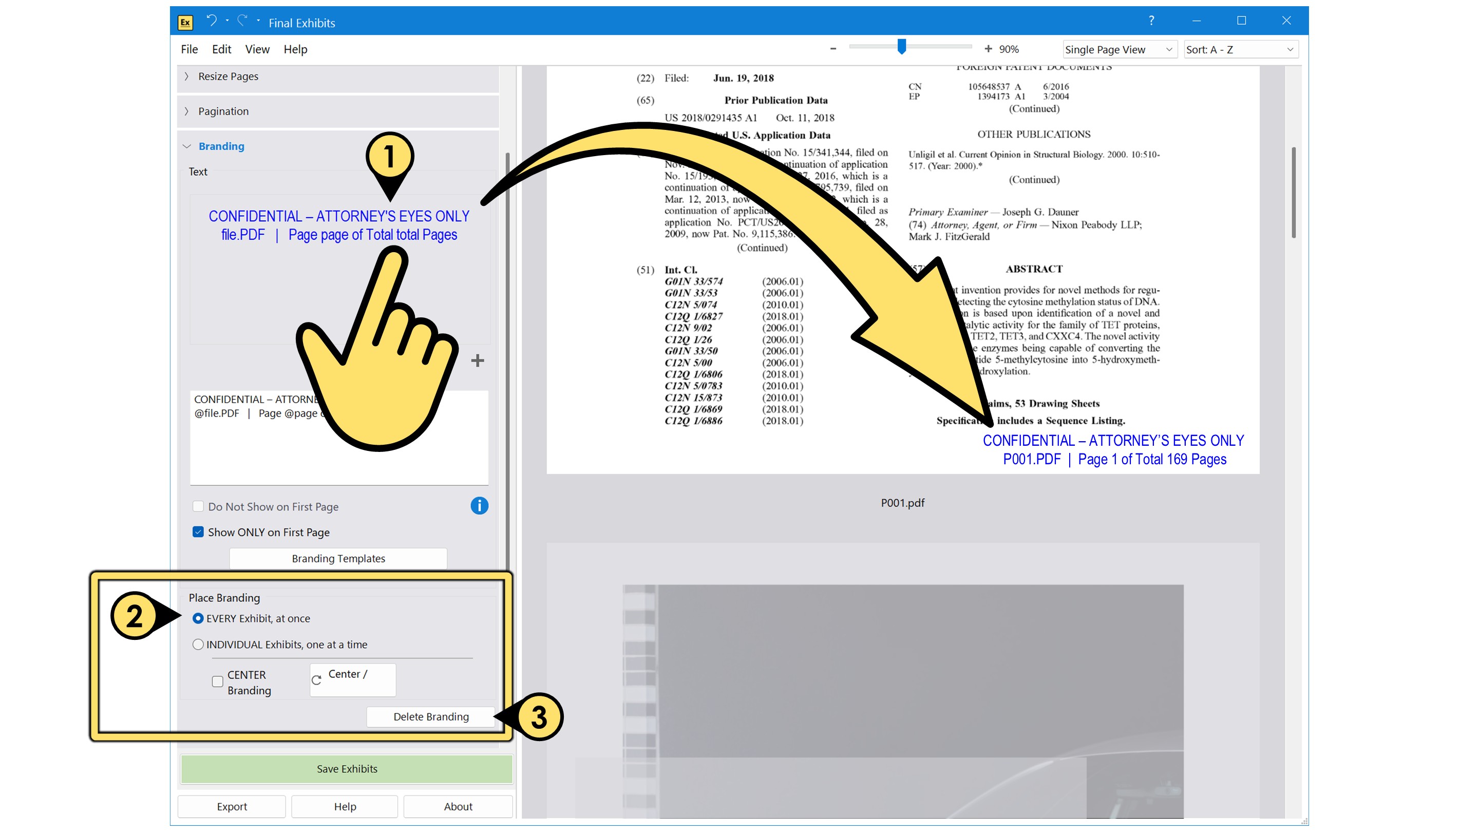Select INDIVIDUAL Exhibits, one at a time

[198, 645]
